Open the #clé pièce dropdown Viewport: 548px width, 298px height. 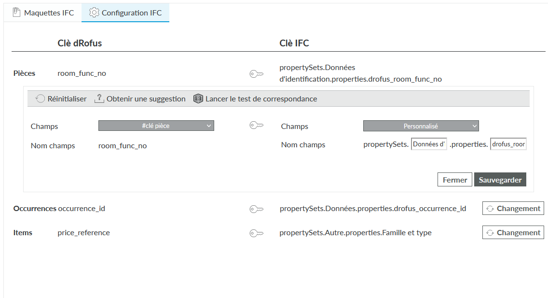tap(156, 126)
